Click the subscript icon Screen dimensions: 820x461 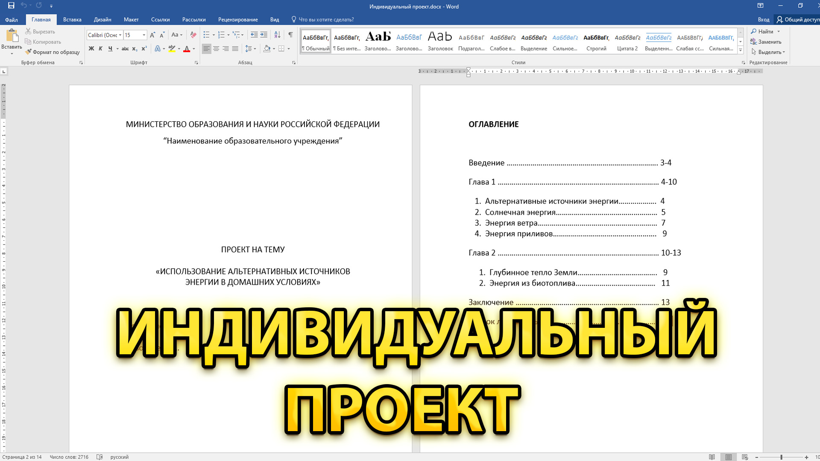pos(135,49)
